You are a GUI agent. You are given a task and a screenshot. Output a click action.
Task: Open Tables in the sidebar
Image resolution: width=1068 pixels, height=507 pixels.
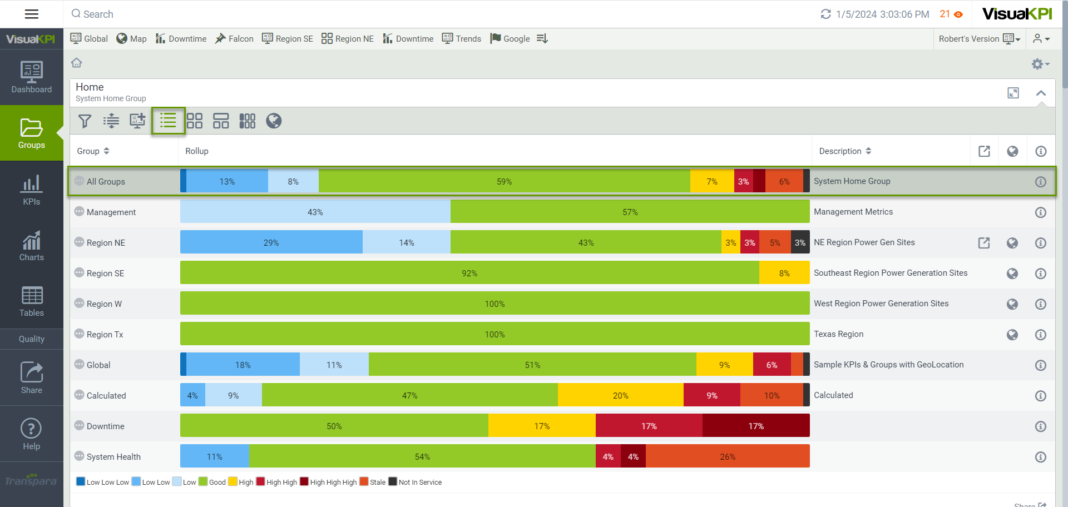[32, 301]
